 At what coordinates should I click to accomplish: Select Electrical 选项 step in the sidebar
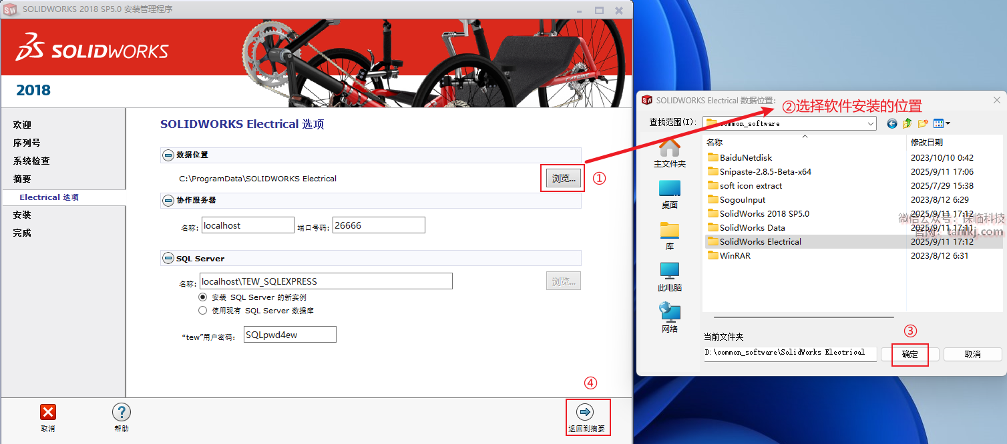pos(49,197)
